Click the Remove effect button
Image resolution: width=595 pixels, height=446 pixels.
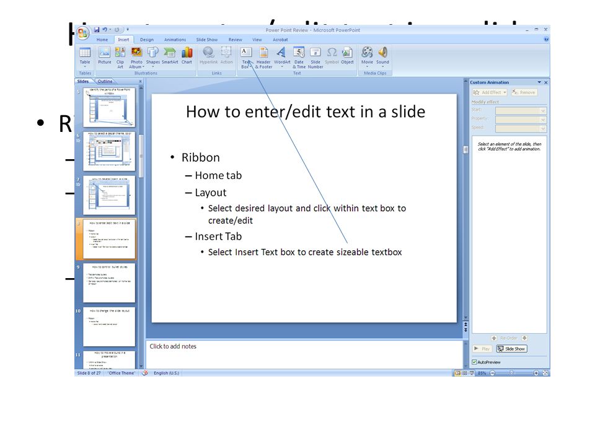coord(524,92)
